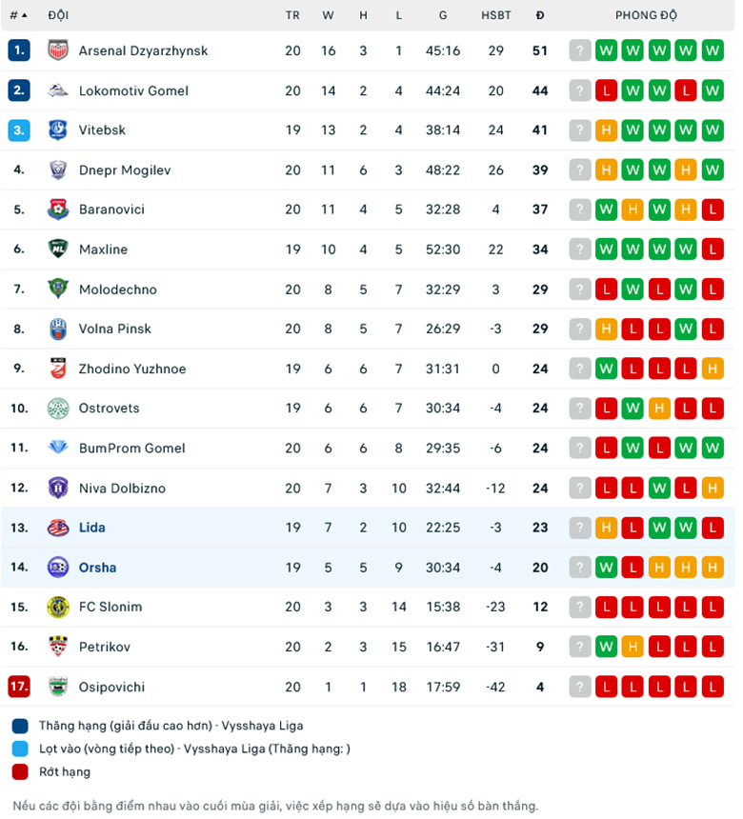Open the Lida team link
743x819 pixels.
91,528
